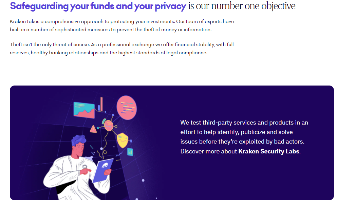Click the central orange circular node
The image size is (337, 205).
tap(109, 126)
